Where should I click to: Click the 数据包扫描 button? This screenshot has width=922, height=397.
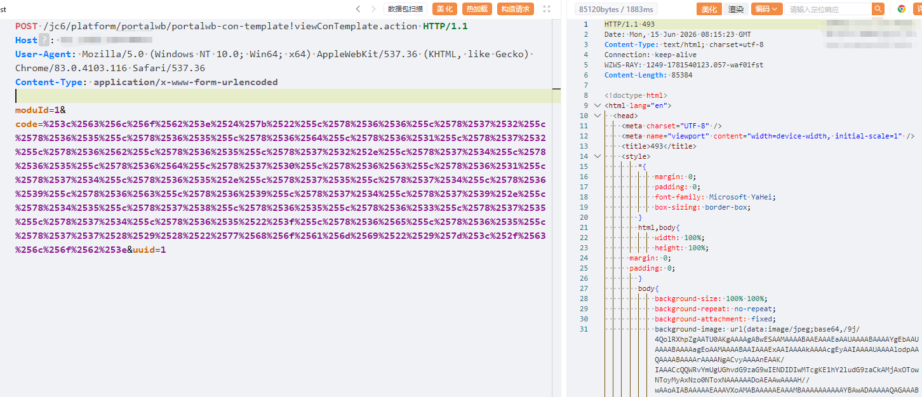(405, 9)
